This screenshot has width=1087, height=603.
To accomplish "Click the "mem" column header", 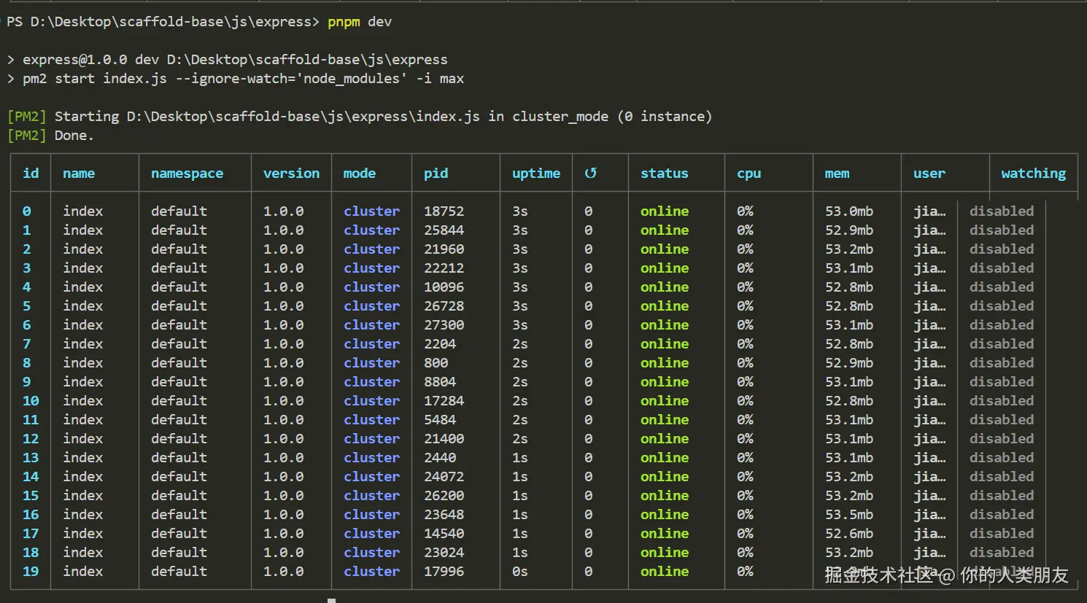I will click(837, 174).
